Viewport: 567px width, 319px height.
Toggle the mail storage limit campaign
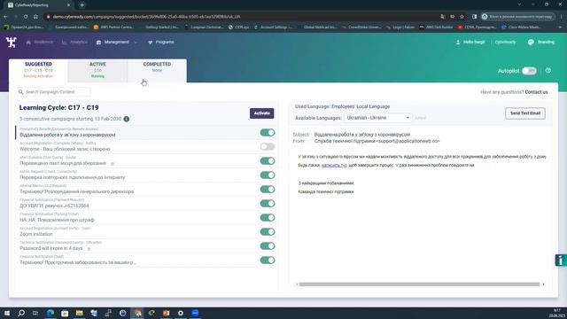click(x=268, y=160)
